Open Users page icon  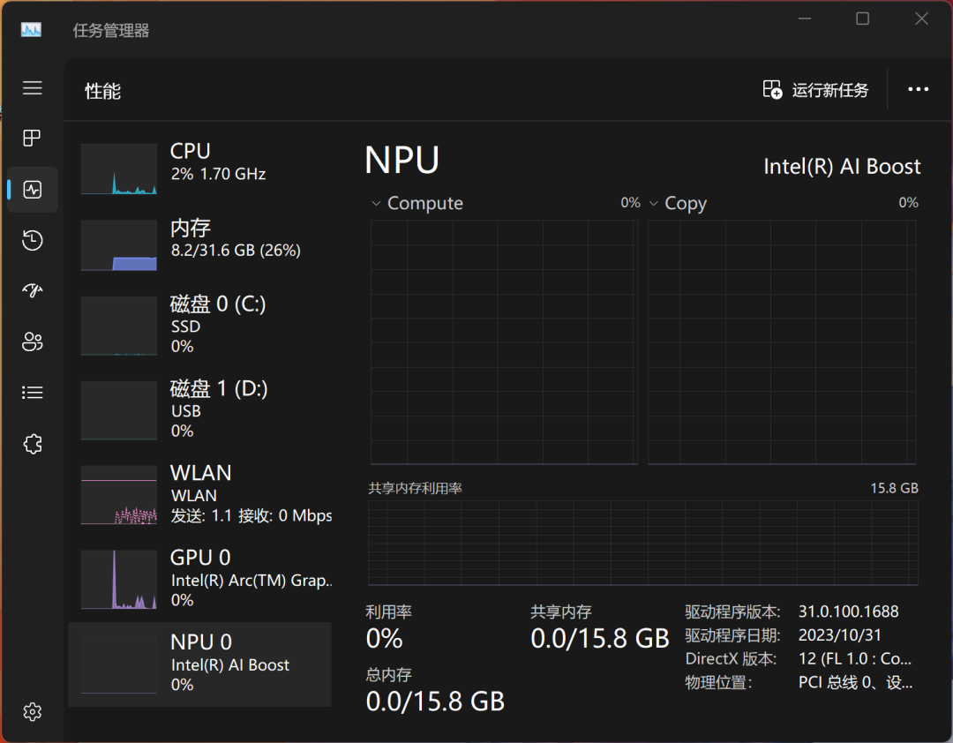pyautogui.click(x=33, y=341)
